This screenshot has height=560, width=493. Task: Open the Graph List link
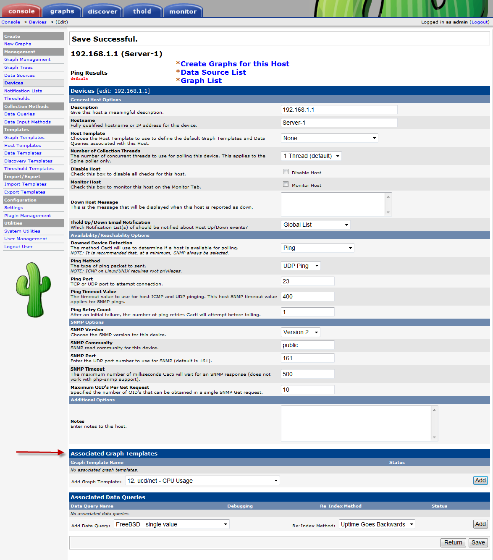(201, 81)
